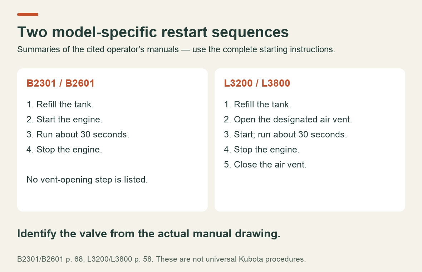This screenshot has width=422, height=272.
Task: Select the 'Two model-specific restart sequences' heading
Action: pos(153,32)
